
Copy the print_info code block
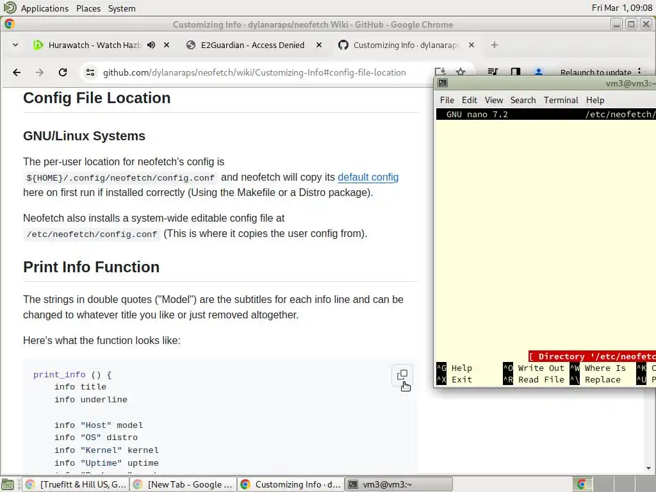[x=402, y=375]
